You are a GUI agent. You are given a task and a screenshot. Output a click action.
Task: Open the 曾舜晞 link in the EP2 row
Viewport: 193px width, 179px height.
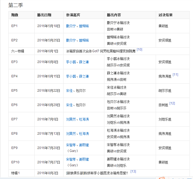tap(84, 40)
